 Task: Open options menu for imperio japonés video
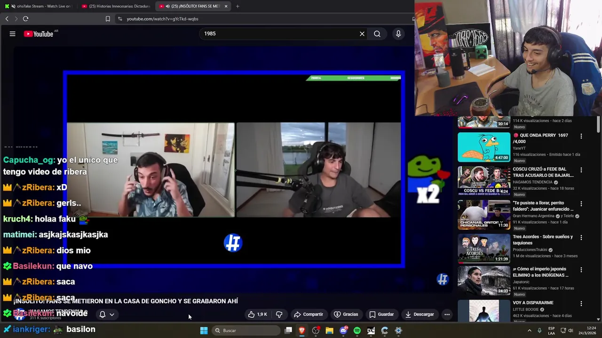click(581, 270)
